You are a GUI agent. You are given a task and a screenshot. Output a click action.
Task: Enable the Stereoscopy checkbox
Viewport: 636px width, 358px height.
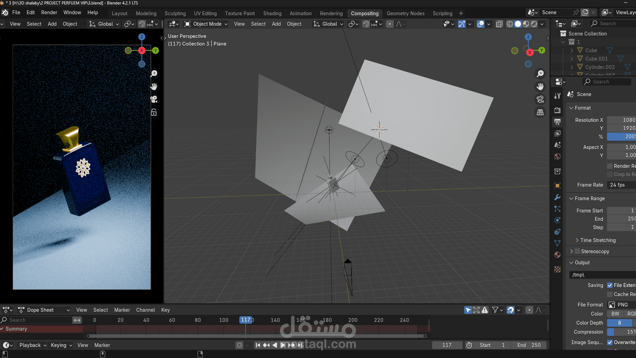click(x=577, y=251)
